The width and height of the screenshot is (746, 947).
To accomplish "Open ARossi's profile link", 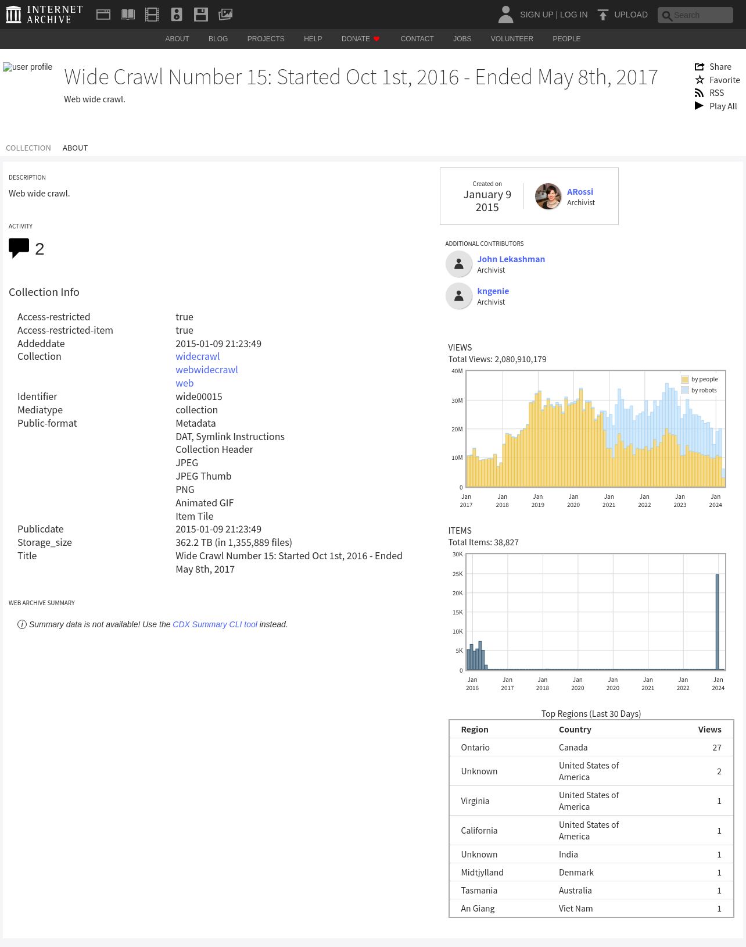I will (580, 192).
